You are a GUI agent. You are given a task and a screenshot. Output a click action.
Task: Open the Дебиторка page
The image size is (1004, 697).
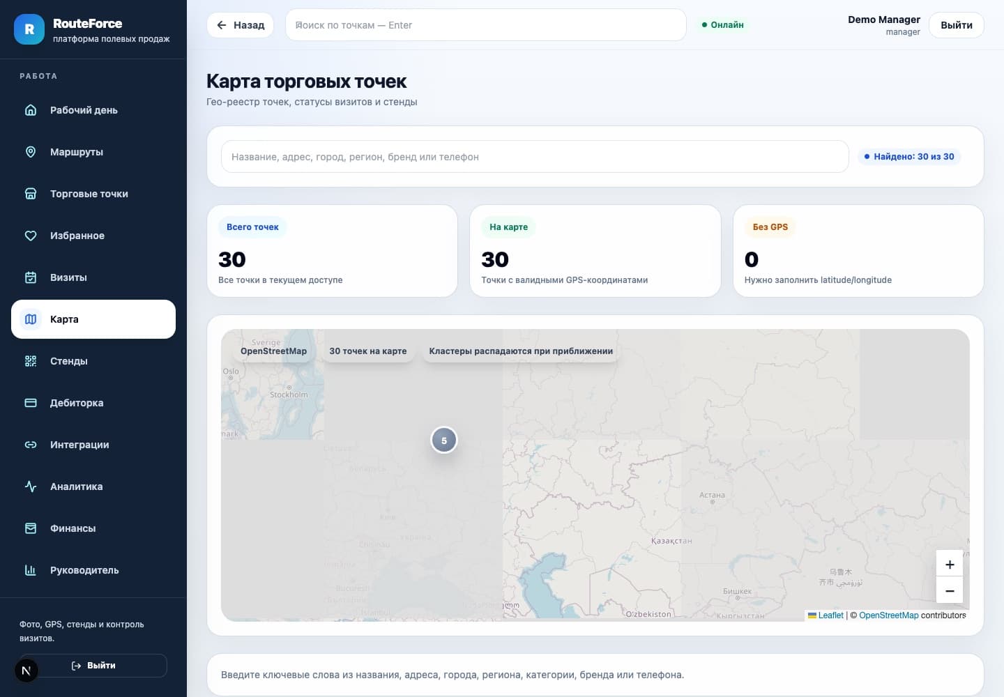(93, 403)
